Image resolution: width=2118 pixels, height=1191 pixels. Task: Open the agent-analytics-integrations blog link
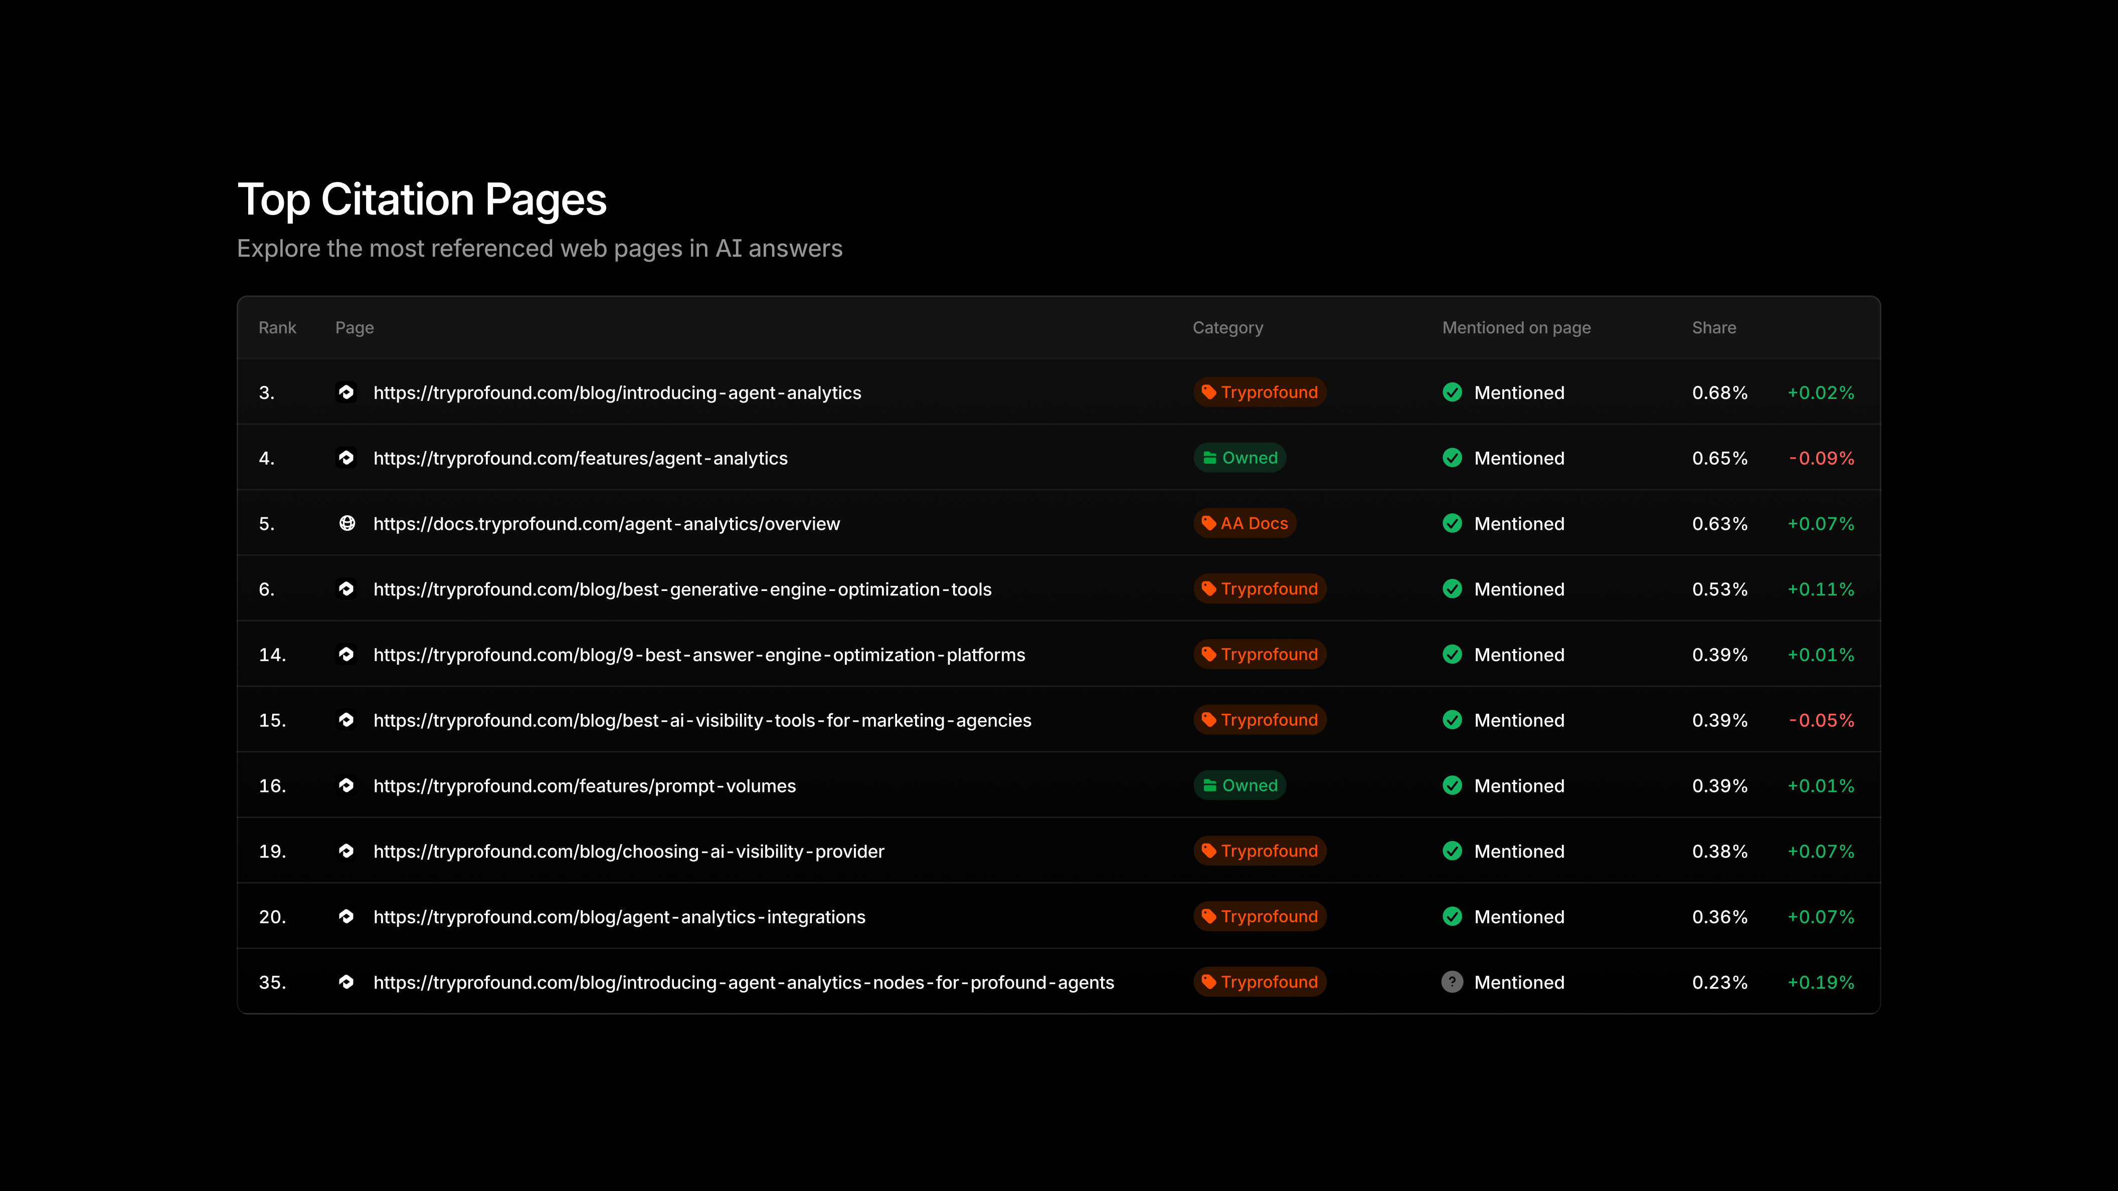(619, 917)
